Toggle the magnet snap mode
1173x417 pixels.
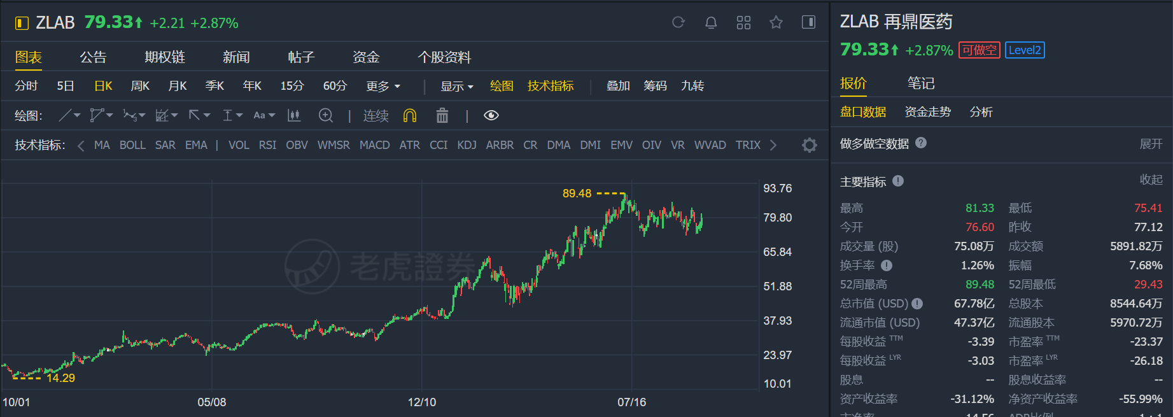click(410, 115)
